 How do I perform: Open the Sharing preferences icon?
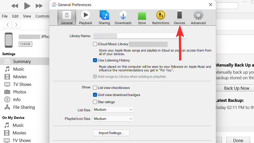click(104, 16)
